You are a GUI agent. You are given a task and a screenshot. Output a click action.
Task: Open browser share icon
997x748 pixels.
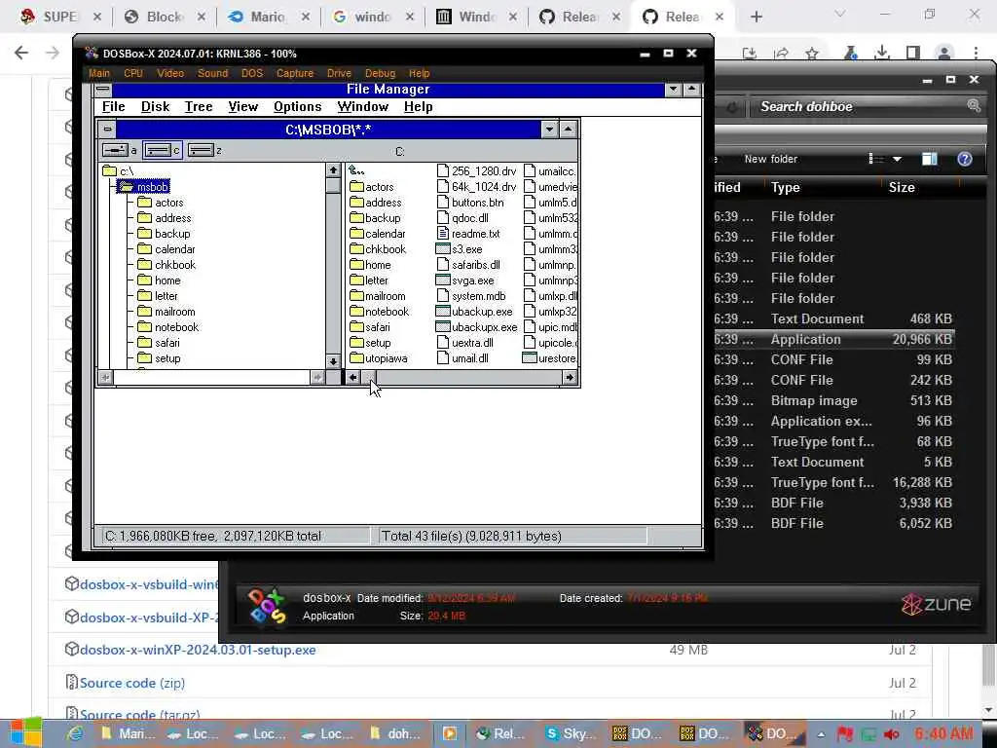click(782, 53)
